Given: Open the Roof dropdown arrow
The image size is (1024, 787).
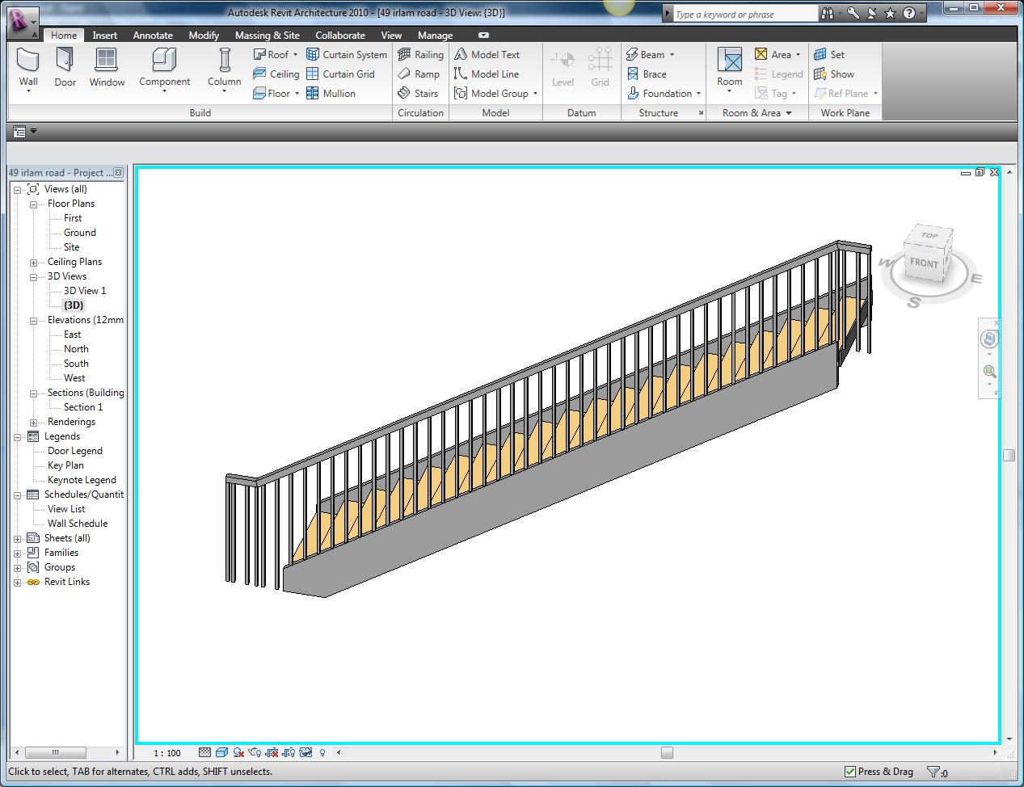Looking at the screenshot, I should tap(295, 55).
